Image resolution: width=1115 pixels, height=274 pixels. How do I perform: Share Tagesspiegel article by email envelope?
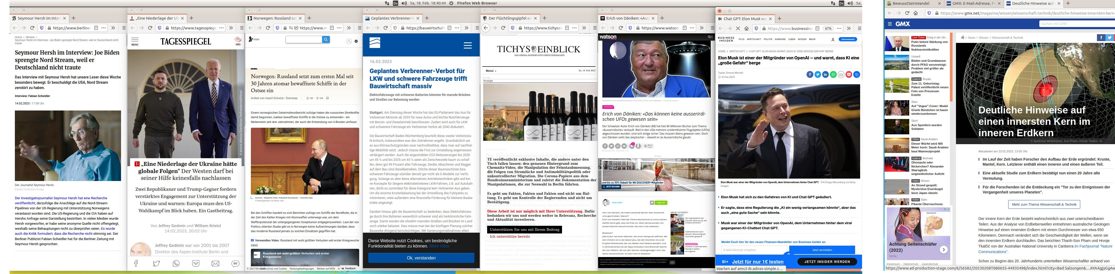pos(216,263)
